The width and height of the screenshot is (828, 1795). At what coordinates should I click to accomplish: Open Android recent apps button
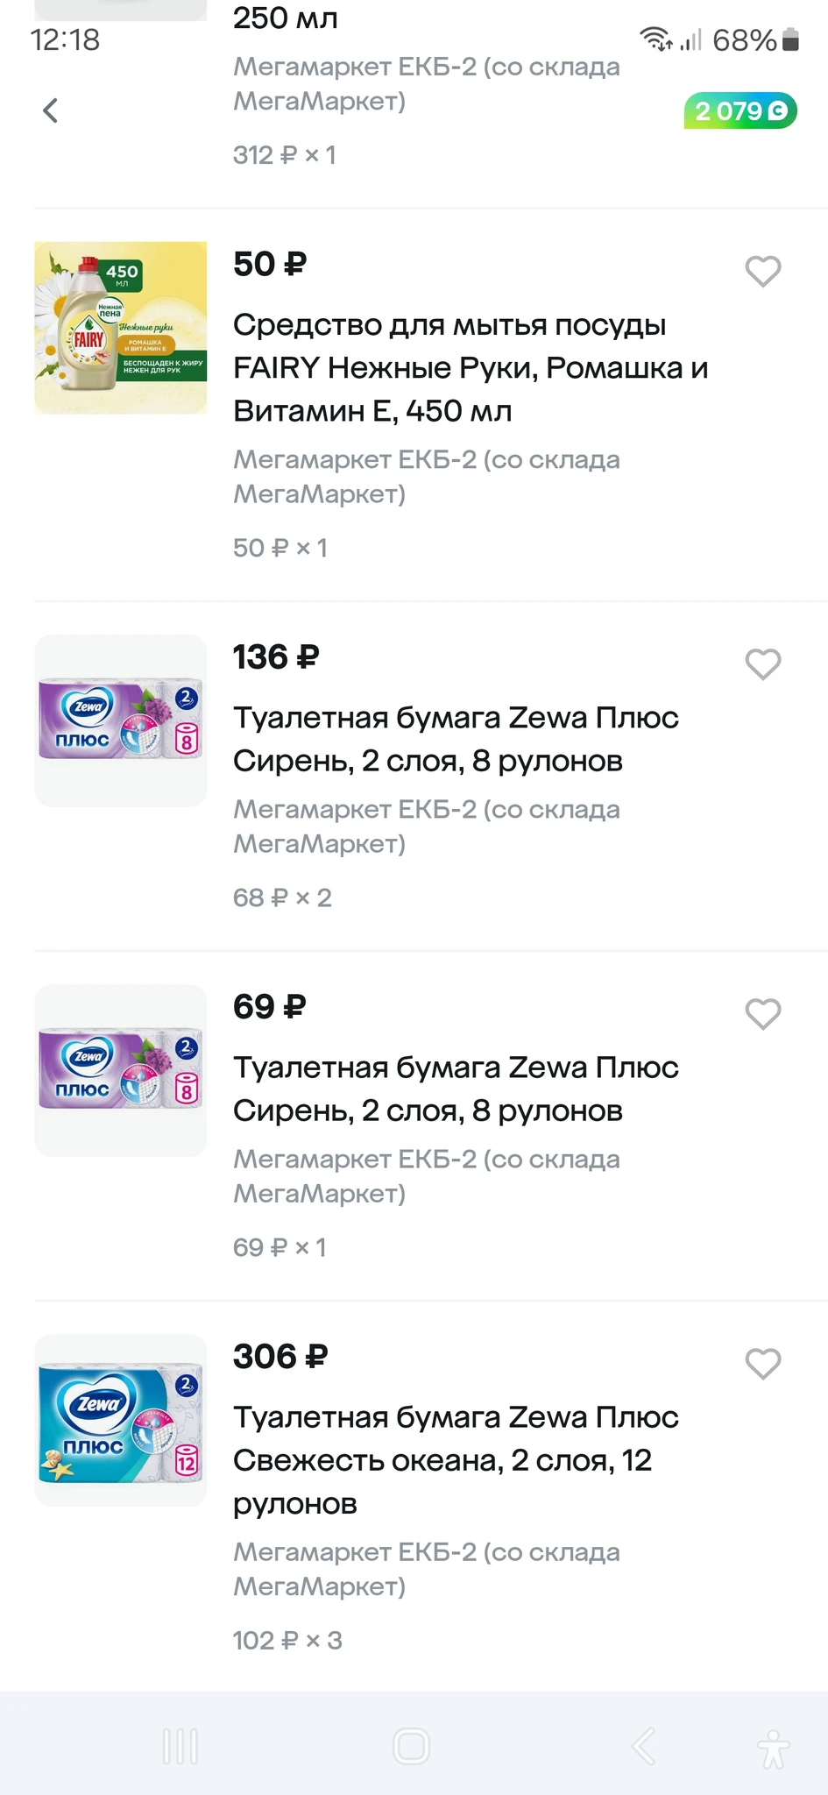point(180,1746)
